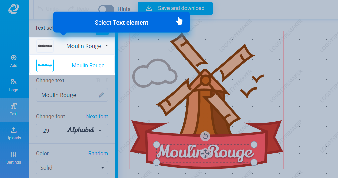This screenshot has width=338, height=178.
Task: Click the pencil edit icon
Action: click(101, 95)
